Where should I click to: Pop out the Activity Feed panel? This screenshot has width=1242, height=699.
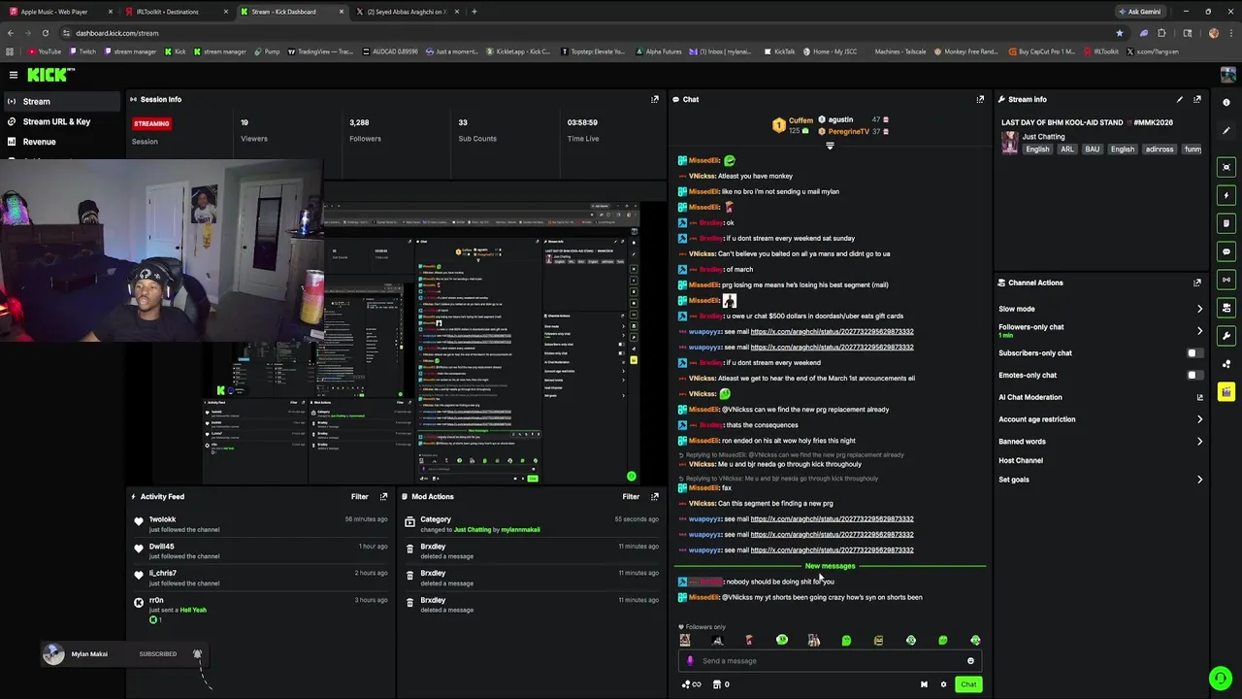click(x=384, y=496)
